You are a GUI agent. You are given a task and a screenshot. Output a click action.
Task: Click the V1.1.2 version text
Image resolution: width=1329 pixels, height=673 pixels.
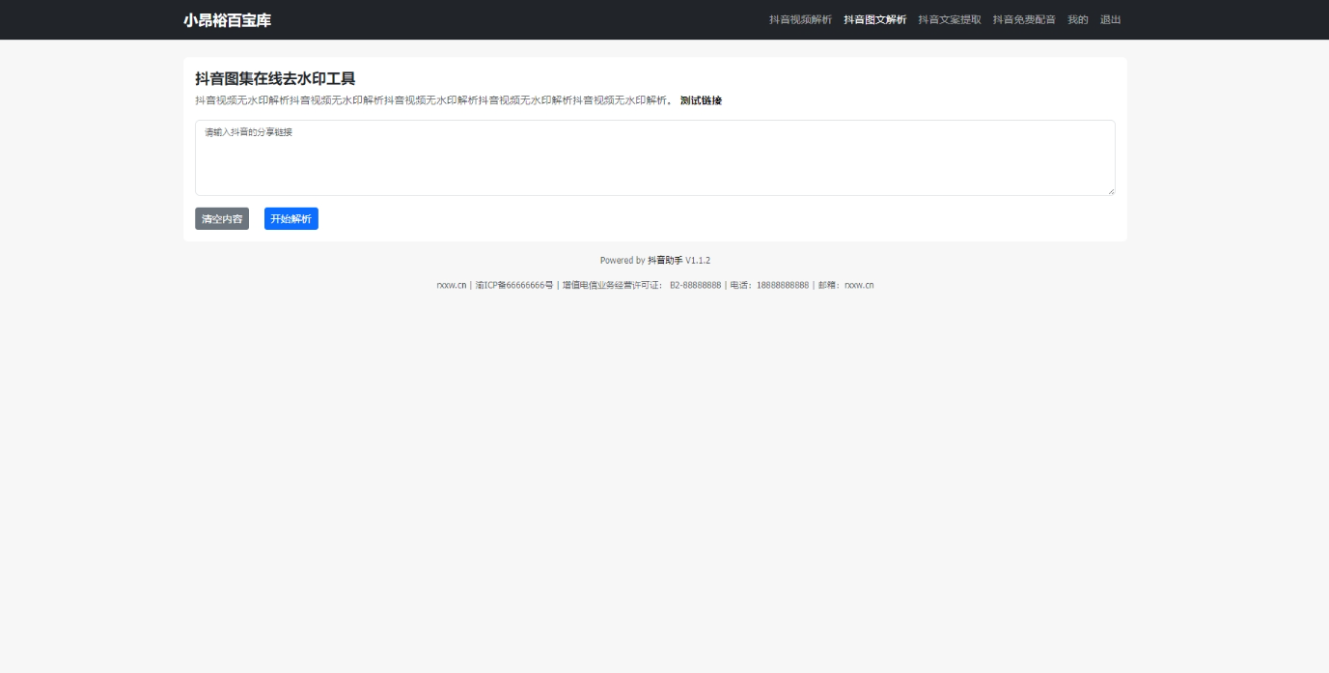point(698,261)
